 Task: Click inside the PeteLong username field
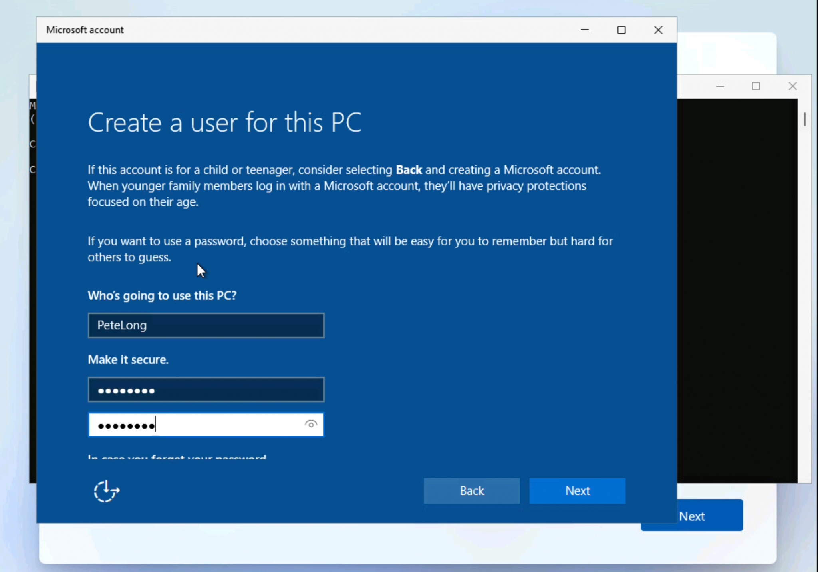click(x=206, y=325)
